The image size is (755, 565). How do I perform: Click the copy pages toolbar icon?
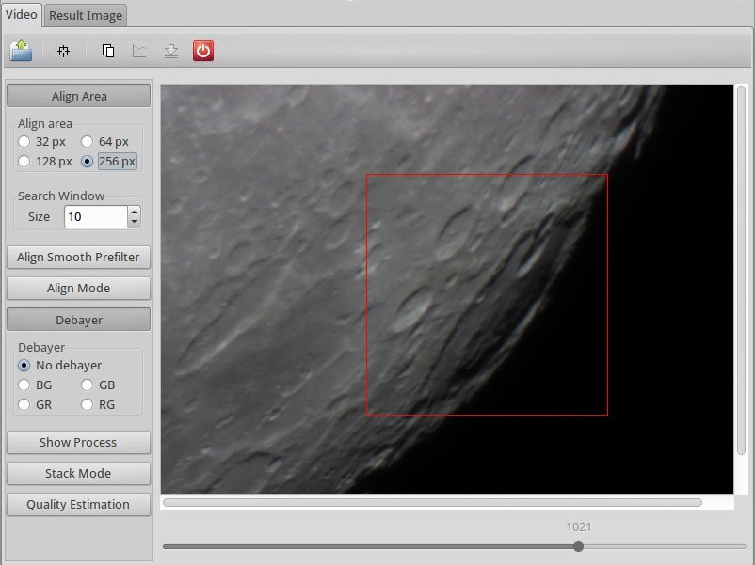pos(108,51)
